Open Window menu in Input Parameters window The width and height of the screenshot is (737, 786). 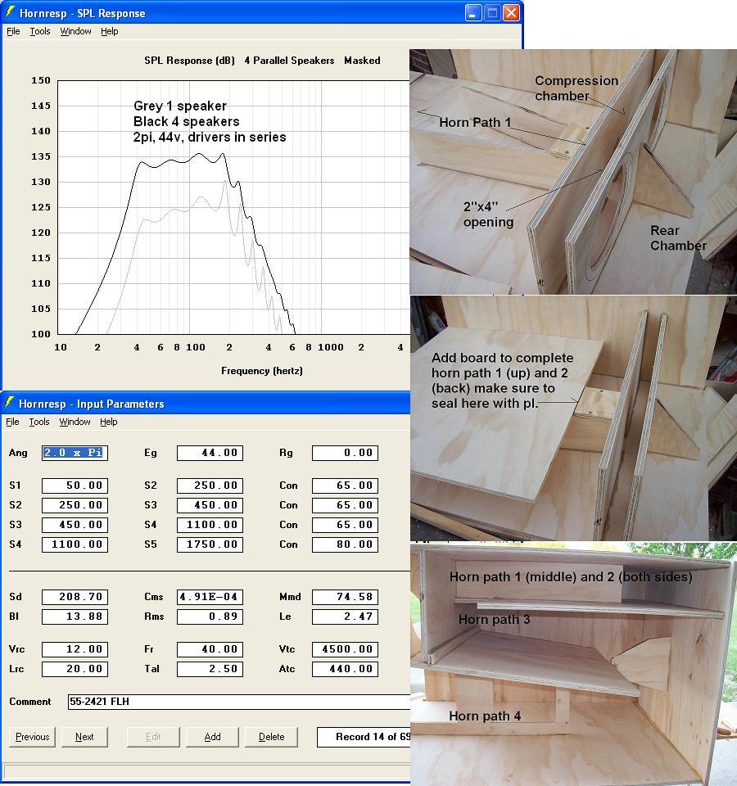click(x=75, y=422)
